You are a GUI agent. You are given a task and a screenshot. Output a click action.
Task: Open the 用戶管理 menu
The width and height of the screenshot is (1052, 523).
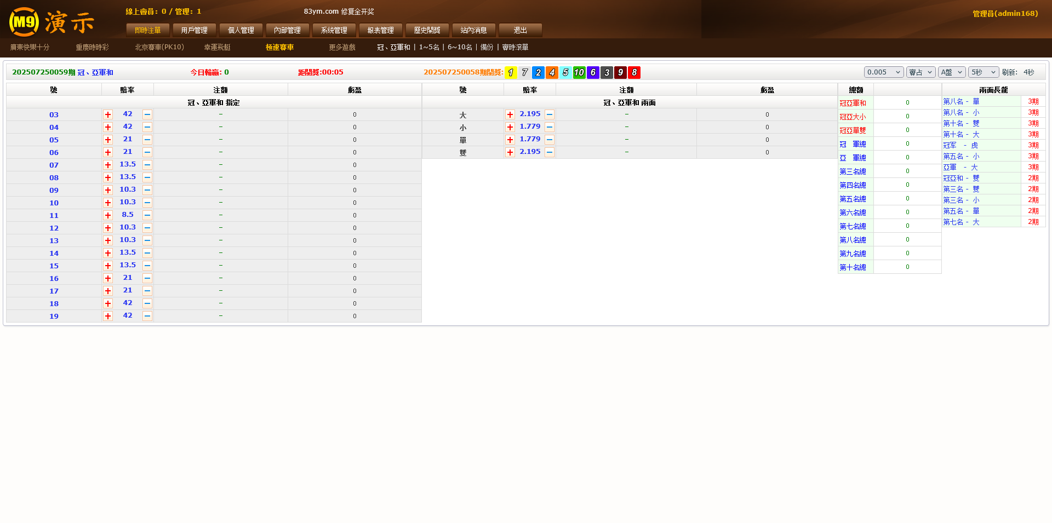pos(195,30)
